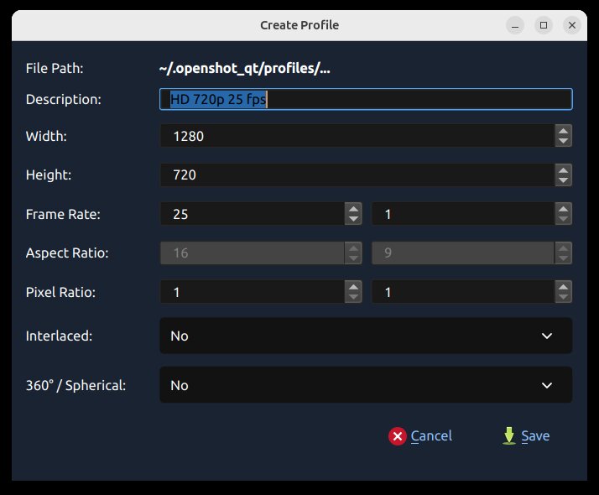Screen dimensions: 599x495
Task: Decrease Pixel Ratio denominator value
Action: tap(564, 298)
